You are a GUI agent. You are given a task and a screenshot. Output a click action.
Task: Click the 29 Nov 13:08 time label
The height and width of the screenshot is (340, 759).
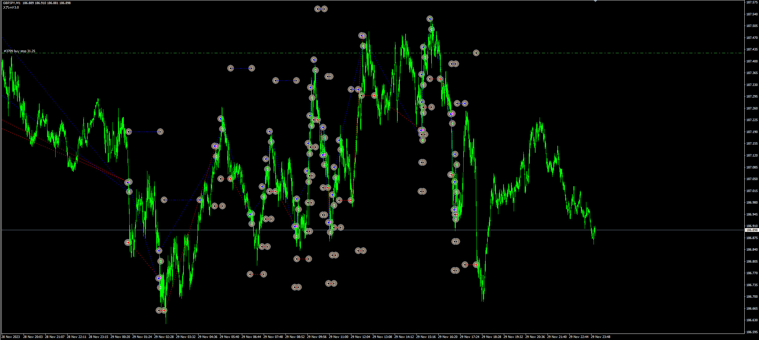[382, 337]
